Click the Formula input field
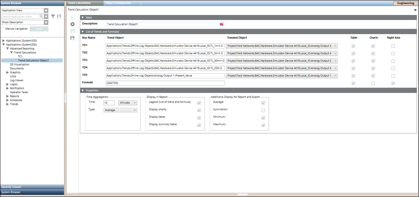 pyautogui.click(x=165, y=83)
